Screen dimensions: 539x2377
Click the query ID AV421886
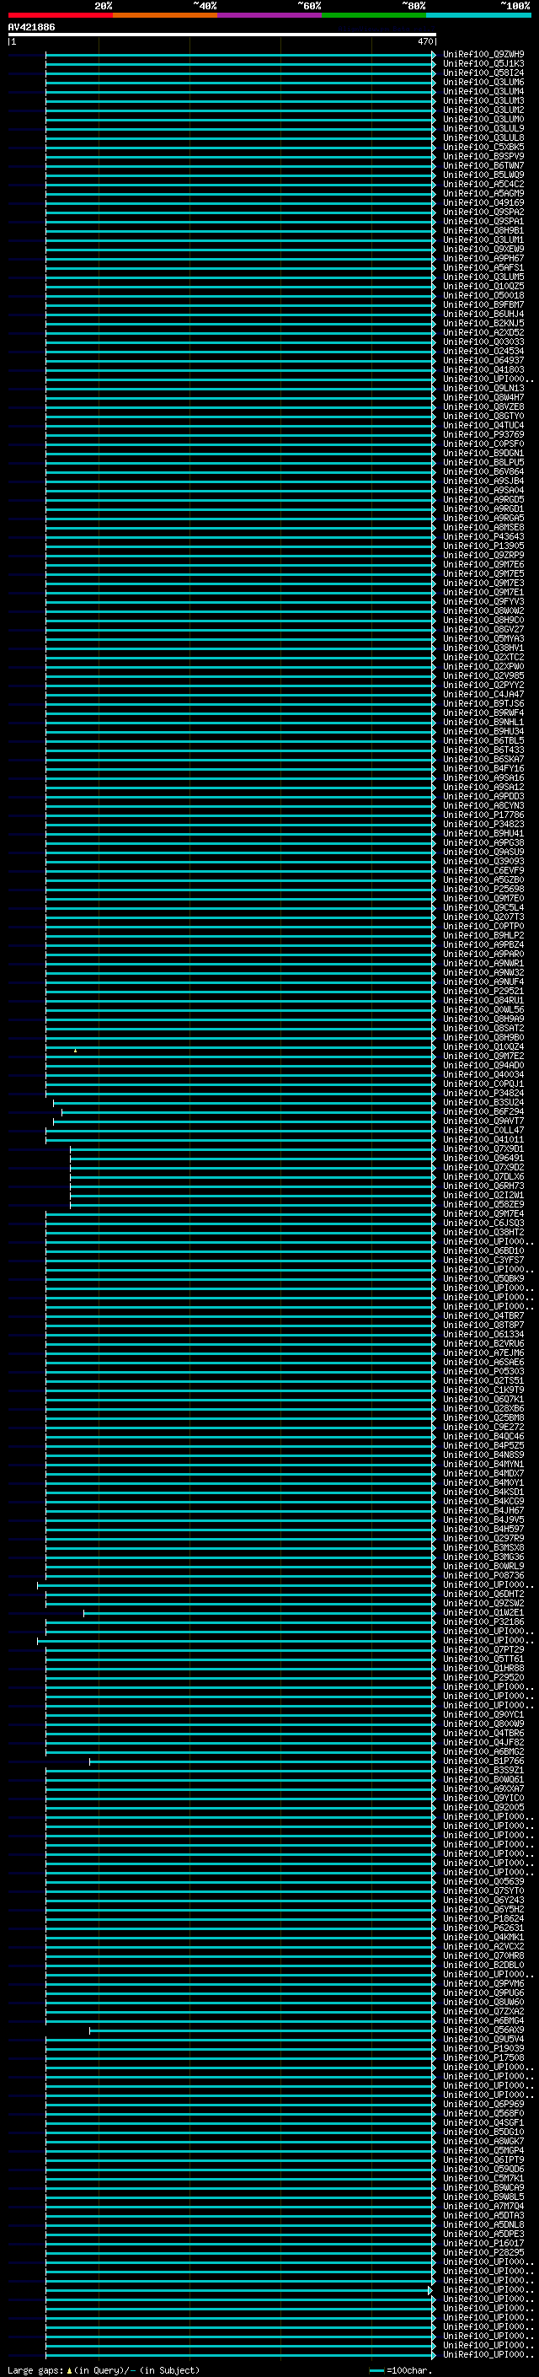(31, 28)
